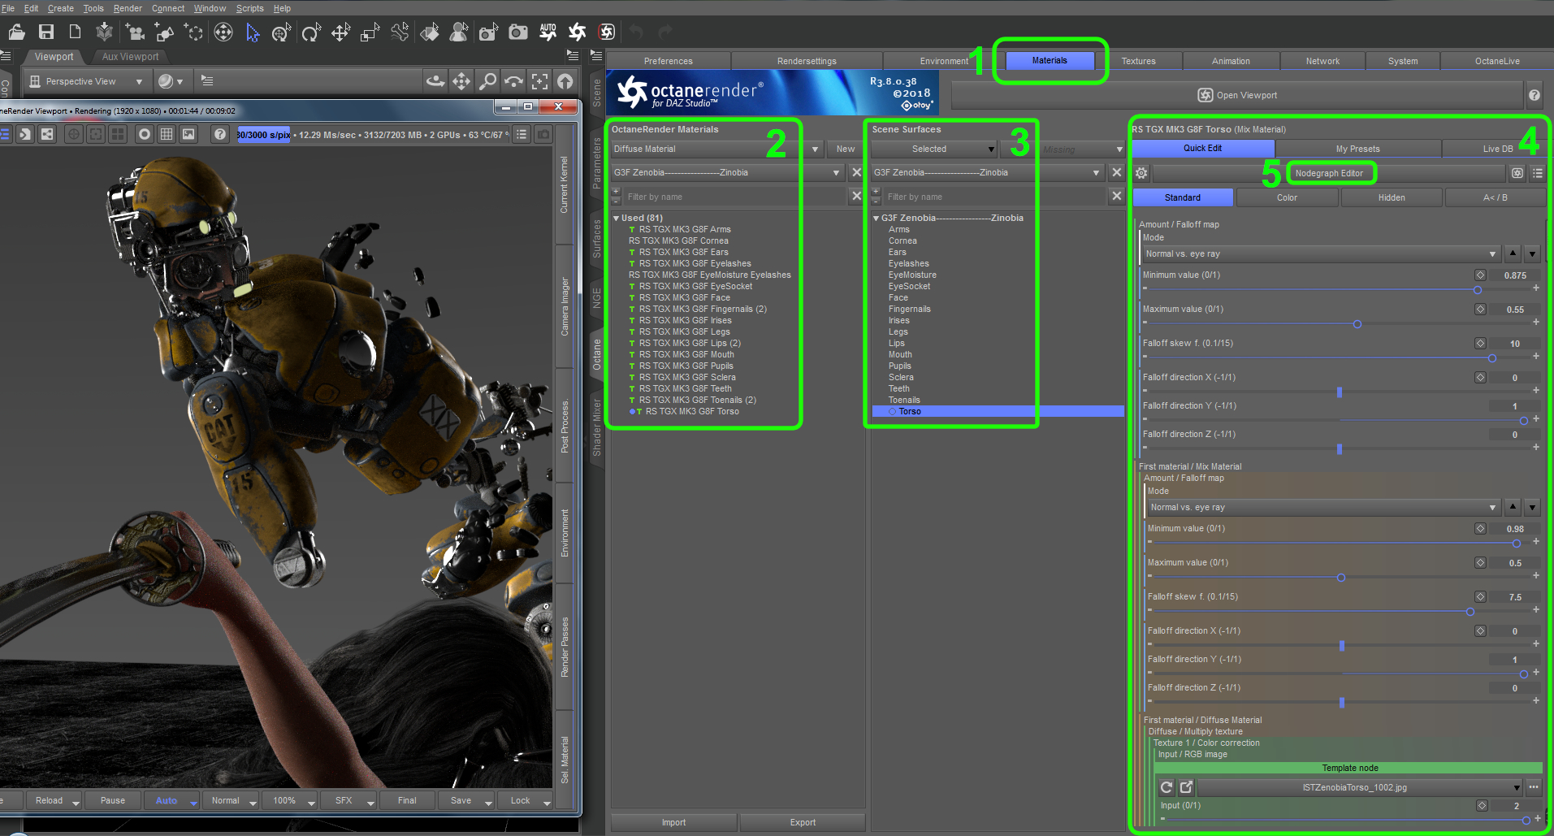Click the Open File folder icon

[x=16, y=32]
